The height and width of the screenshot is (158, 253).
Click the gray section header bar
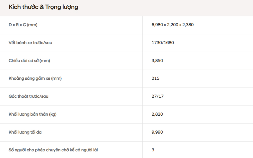(126, 8)
